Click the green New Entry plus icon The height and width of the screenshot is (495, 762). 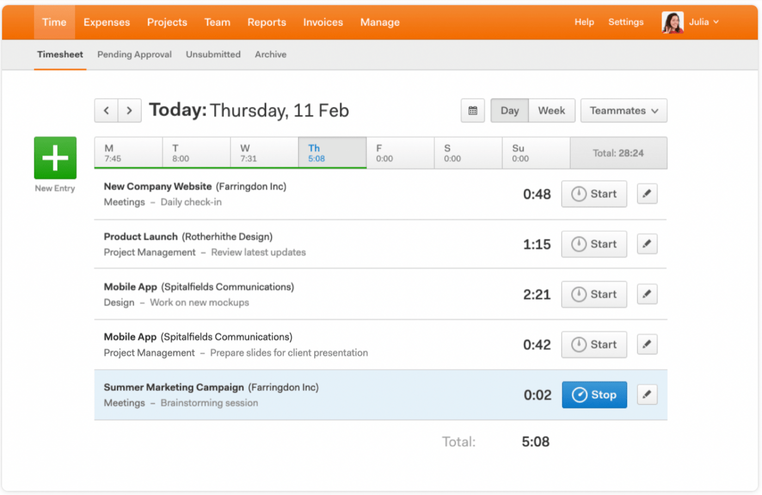coord(55,158)
